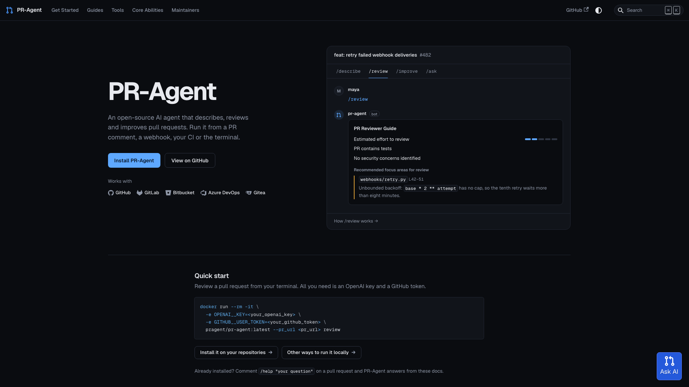Click the base * 2 ** attempt code snippet
Image resolution: width=689 pixels, height=387 pixels.
(x=431, y=188)
